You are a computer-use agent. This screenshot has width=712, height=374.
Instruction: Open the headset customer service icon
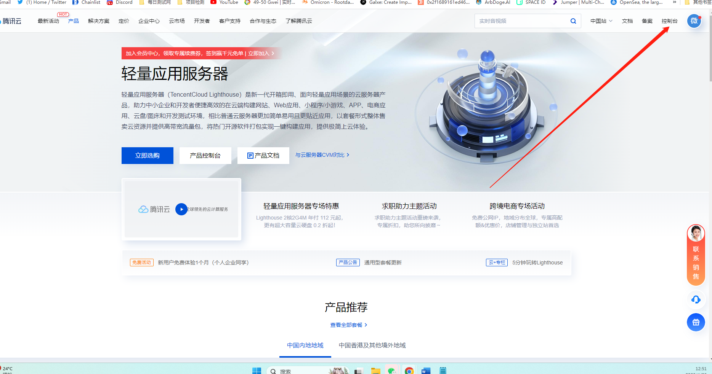point(696,299)
